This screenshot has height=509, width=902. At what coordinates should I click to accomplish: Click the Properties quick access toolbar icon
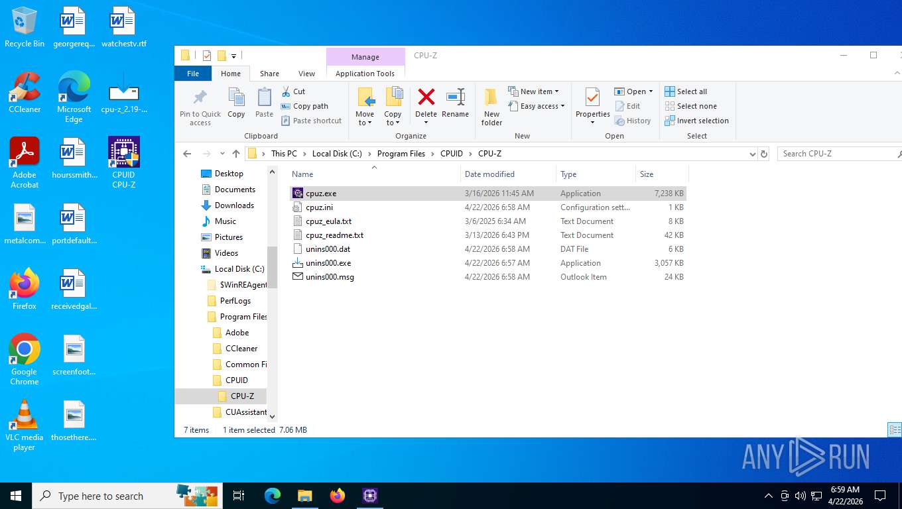tap(207, 56)
